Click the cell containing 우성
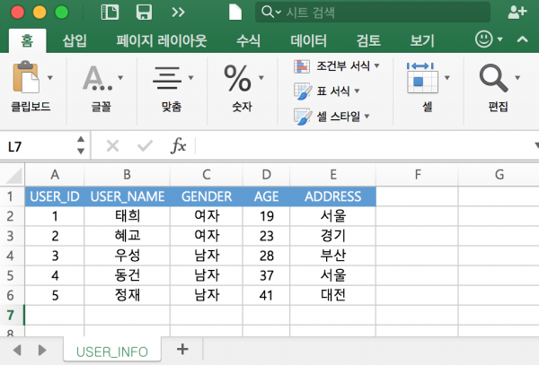Screen dimensions: 539x365 pyautogui.click(x=128, y=256)
